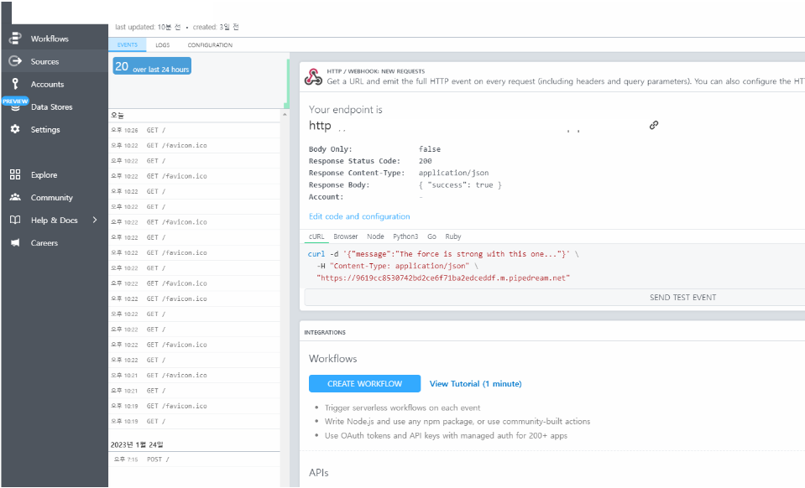Screen dimensions: 805x488
Task: Copy endpoint URL via link icon
Action: click(654, 125)
